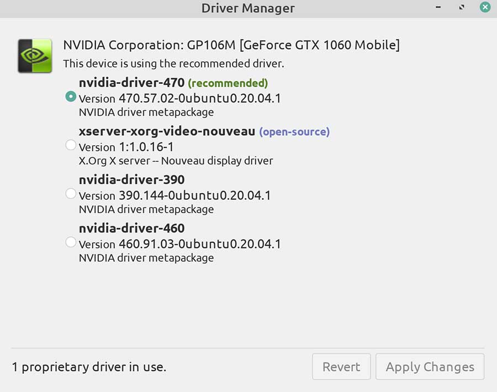The image size is (497, 392).
Task: Click the version text for nvidia-driver-470
Action: click(x=179, y=98)
